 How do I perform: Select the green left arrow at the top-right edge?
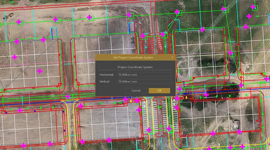[257, 16]
